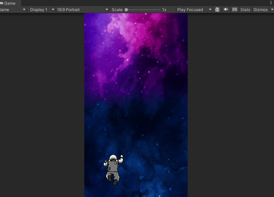
Task: Toggle the Stats overlay button
Action: point(245,10)
